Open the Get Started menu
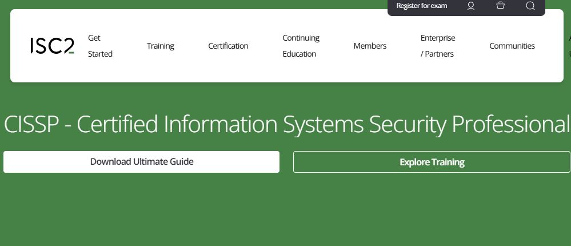The image size is (571, 246). pyautogui.click(x=100, y=46)
